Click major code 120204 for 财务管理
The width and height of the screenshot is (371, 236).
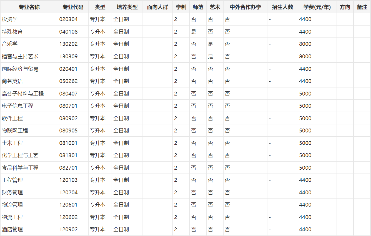pos(68,193)
